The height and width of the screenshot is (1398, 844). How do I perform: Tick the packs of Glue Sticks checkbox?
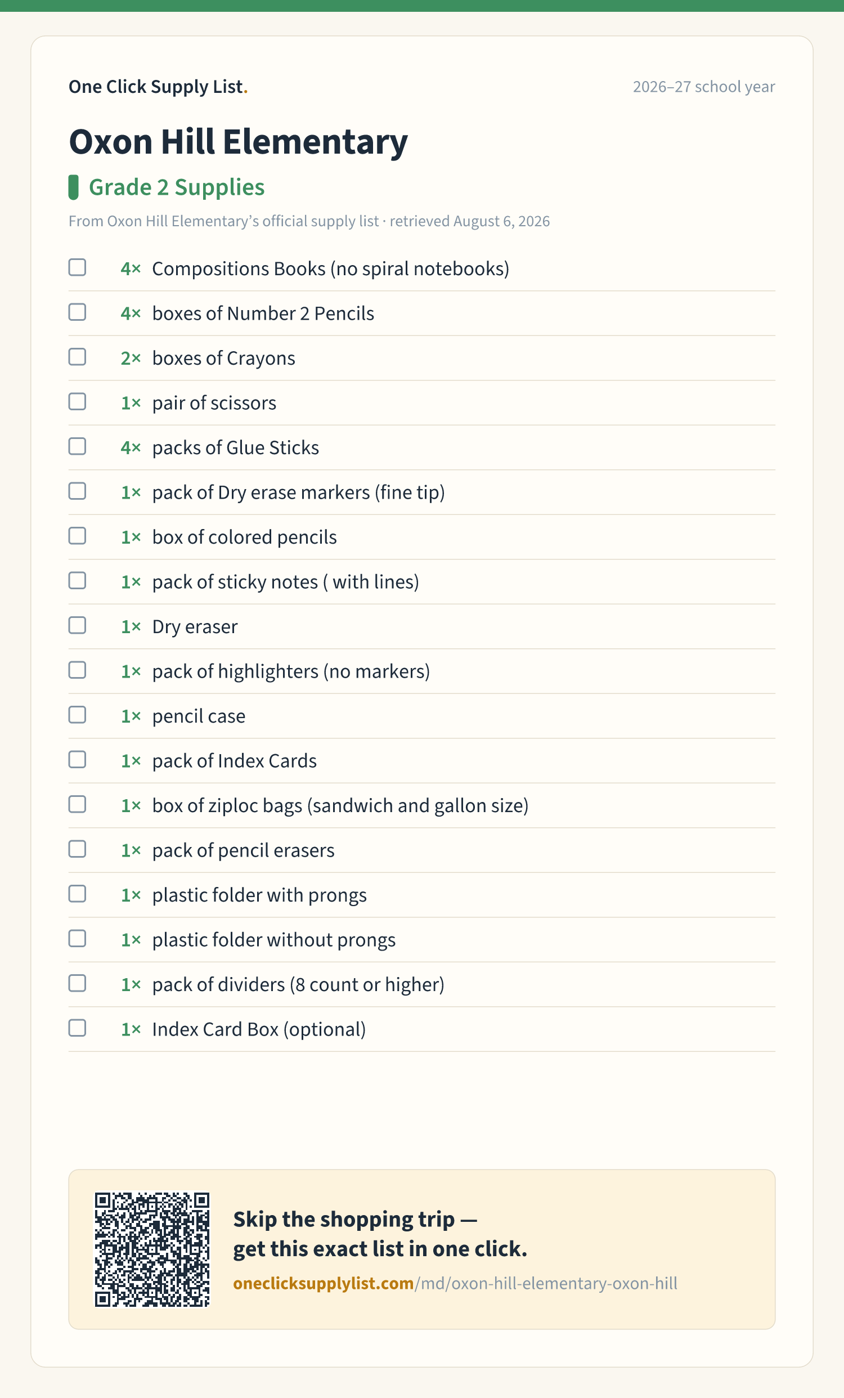[x=77, y=446]
